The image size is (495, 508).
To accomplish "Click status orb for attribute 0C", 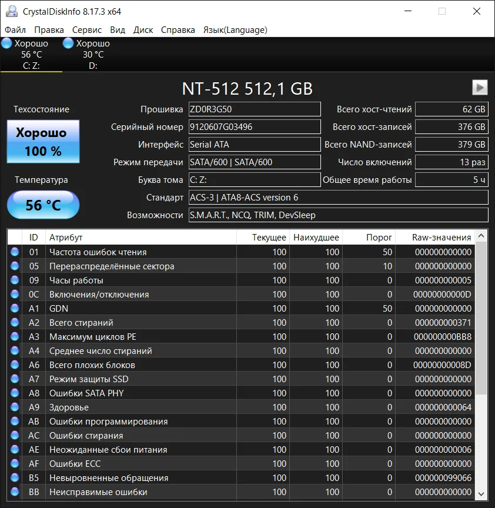I will click(x=15, y=294).
